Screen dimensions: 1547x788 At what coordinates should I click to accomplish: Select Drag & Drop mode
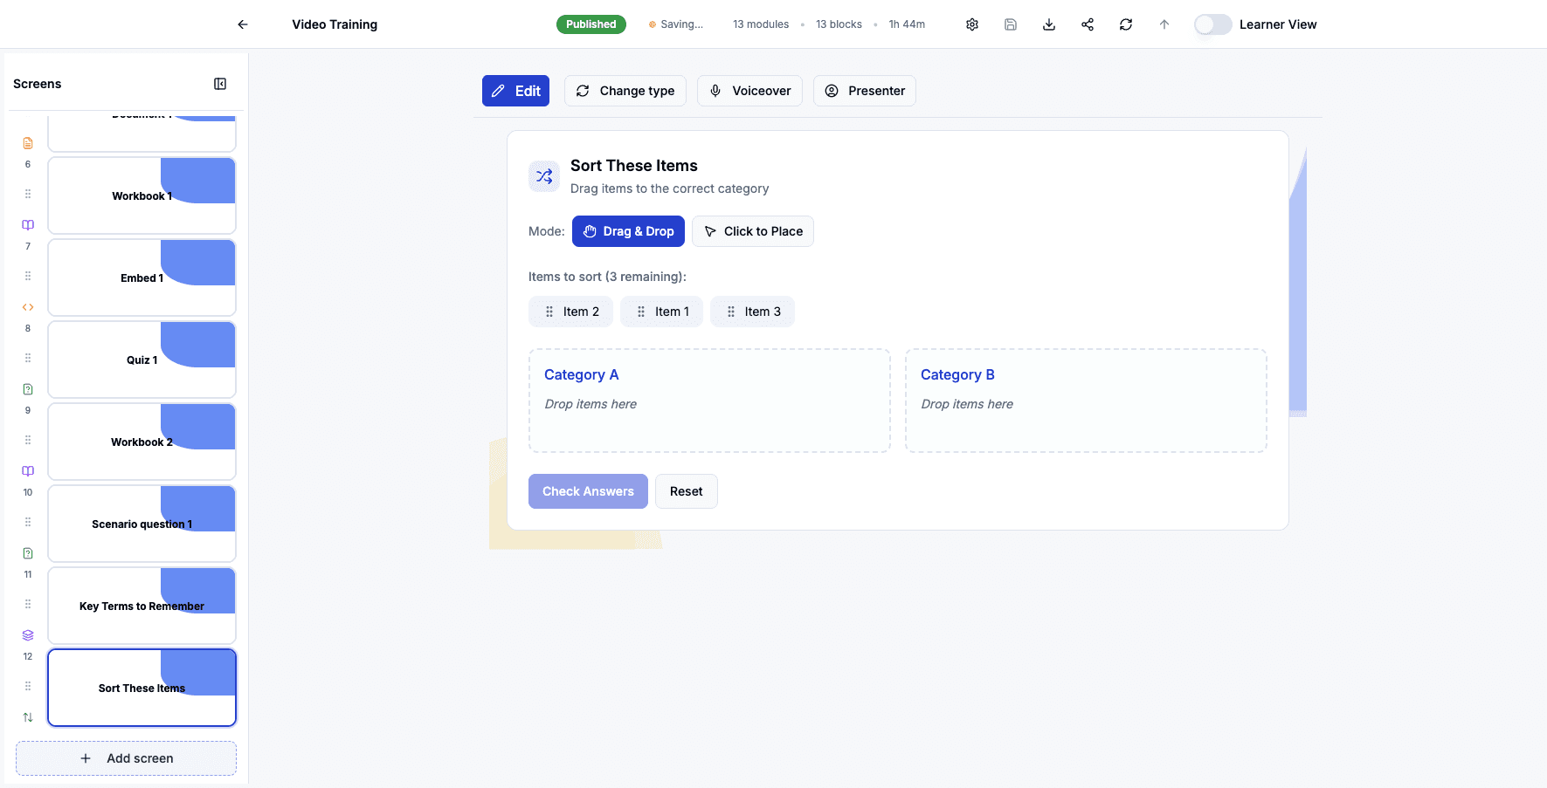tap(628, 230)
